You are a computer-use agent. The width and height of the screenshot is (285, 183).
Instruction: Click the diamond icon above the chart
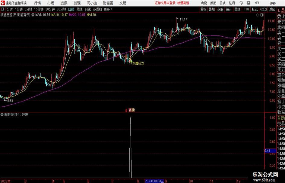257,15
